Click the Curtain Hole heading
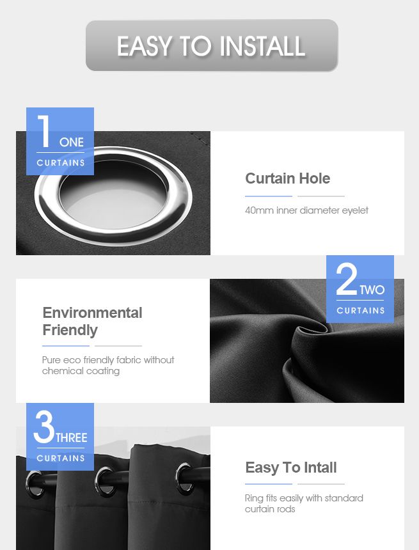 (287, 178)
